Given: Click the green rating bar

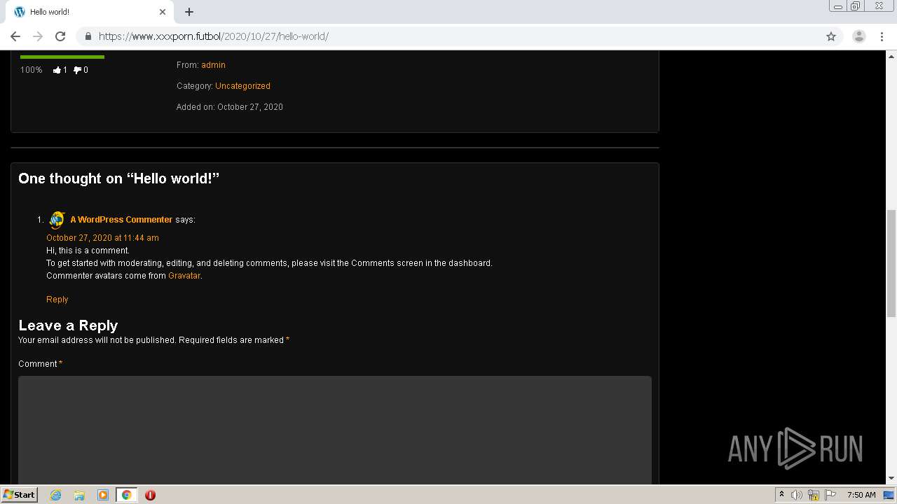Looking at the screenshot, I should point(62,57).
